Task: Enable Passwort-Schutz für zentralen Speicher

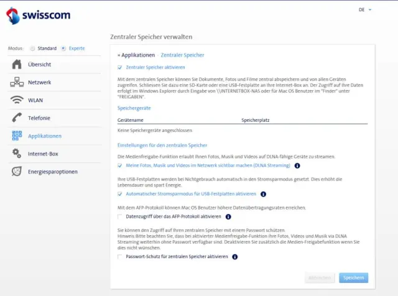Action: pos(120,256)
